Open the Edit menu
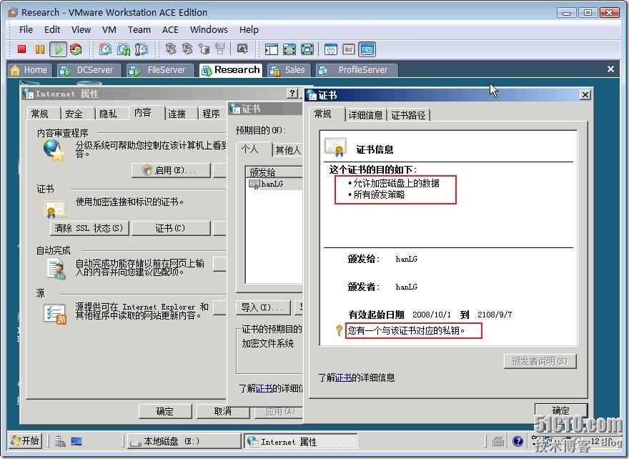Viewport: 629px width, 459px height. [x=52, y=30]
